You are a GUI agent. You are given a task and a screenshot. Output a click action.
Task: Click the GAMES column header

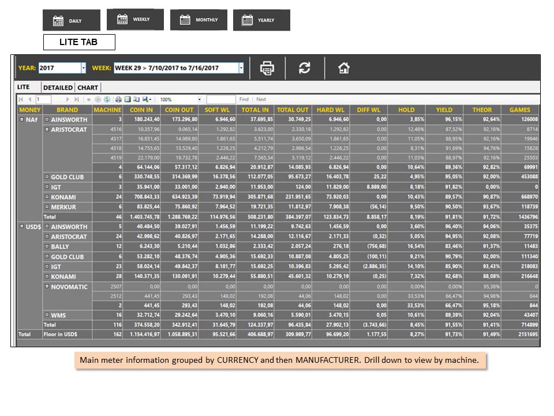point(520,110)
